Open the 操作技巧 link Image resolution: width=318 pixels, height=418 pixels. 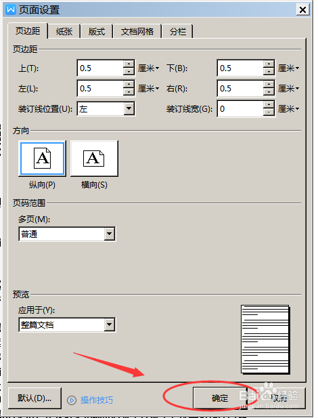pos(97,400)
